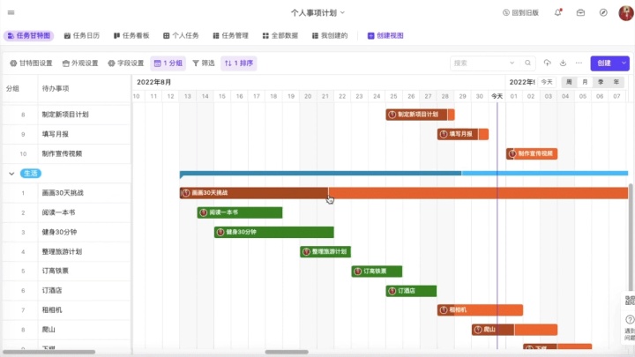
Task: Select the 填写月报 row
Action: [67, 134]
